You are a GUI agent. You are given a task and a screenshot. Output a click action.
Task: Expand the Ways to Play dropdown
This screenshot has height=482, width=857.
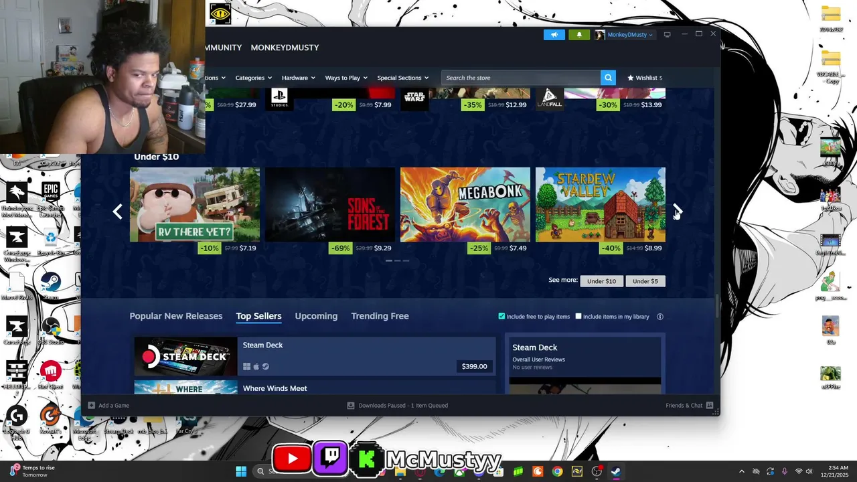pos(345,78)
